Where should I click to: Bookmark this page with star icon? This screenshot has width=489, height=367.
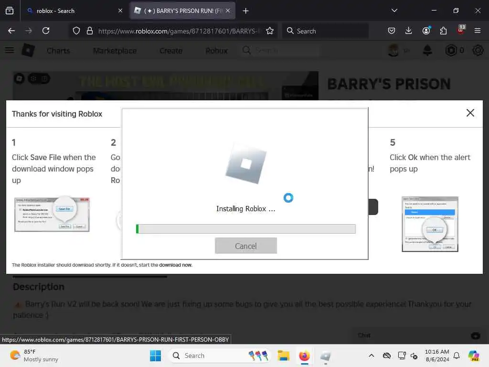tap(270, 31)
